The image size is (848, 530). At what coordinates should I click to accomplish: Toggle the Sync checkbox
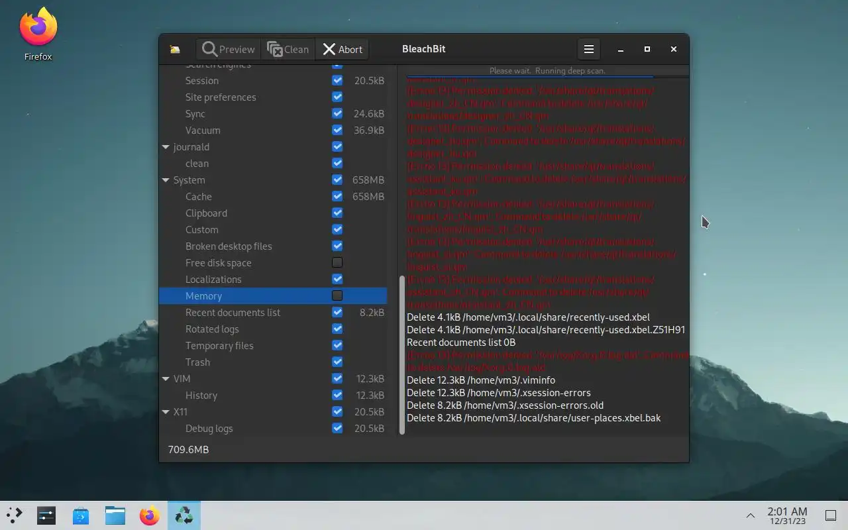click(x=337, y=113)
